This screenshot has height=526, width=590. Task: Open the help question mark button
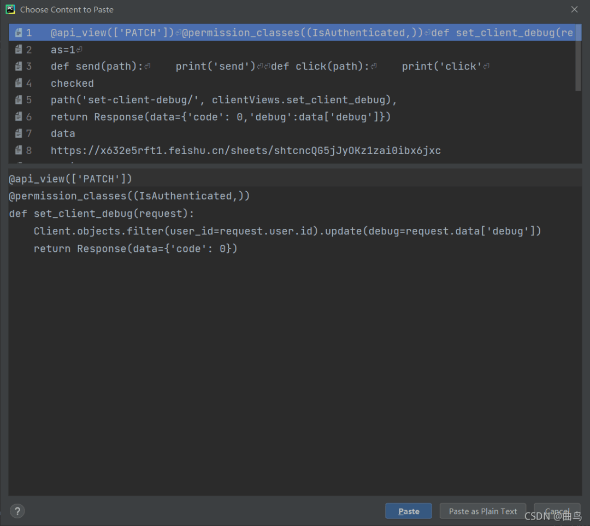[x=17, y=511]
